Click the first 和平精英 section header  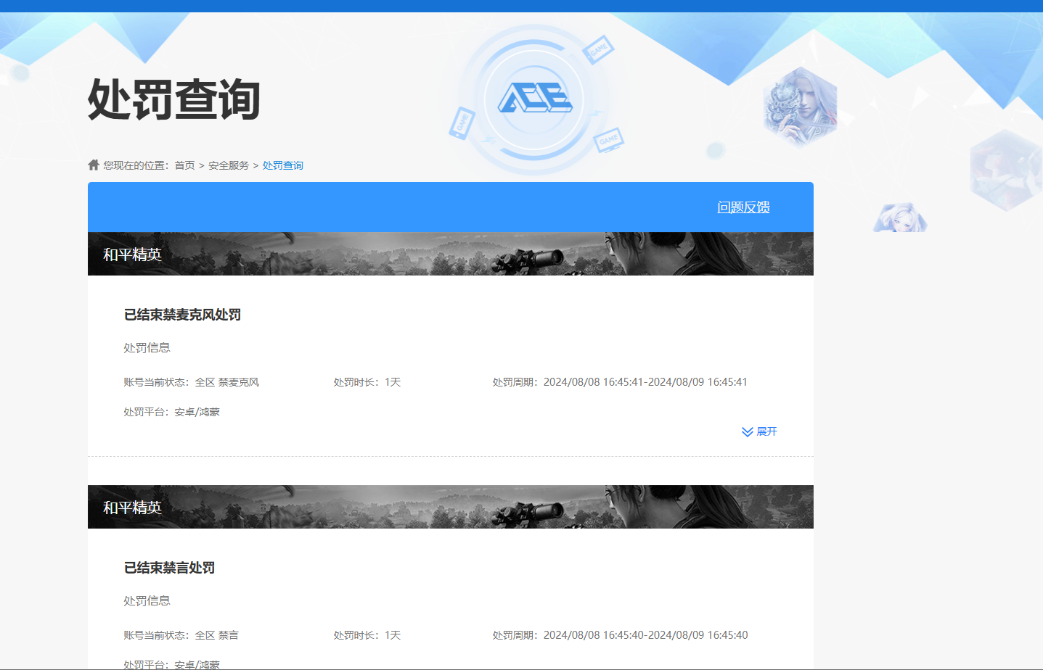click(x=133, y=255)
